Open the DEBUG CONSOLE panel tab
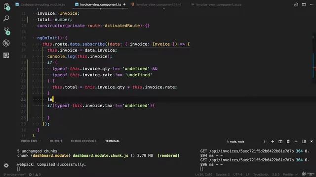Screen dimensions: 316x177 (83, 141)
